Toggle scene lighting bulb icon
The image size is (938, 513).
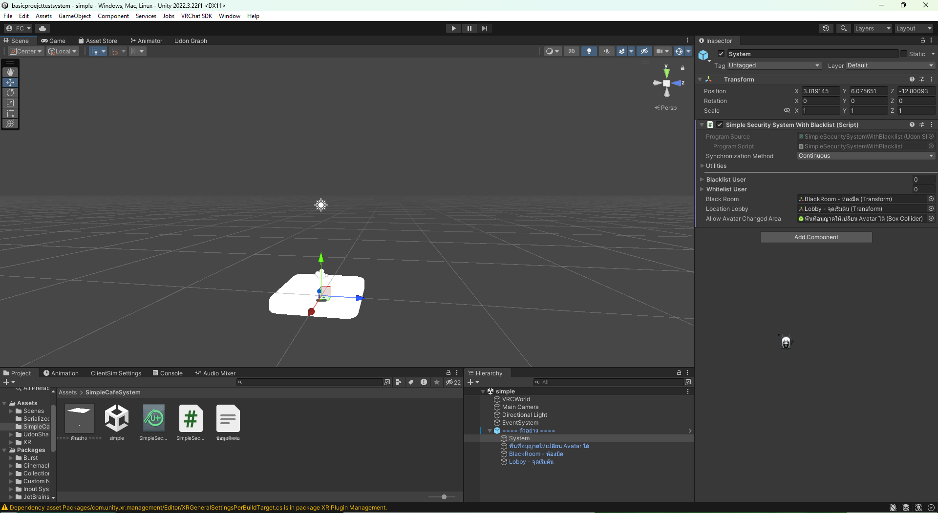coord(589,51)
